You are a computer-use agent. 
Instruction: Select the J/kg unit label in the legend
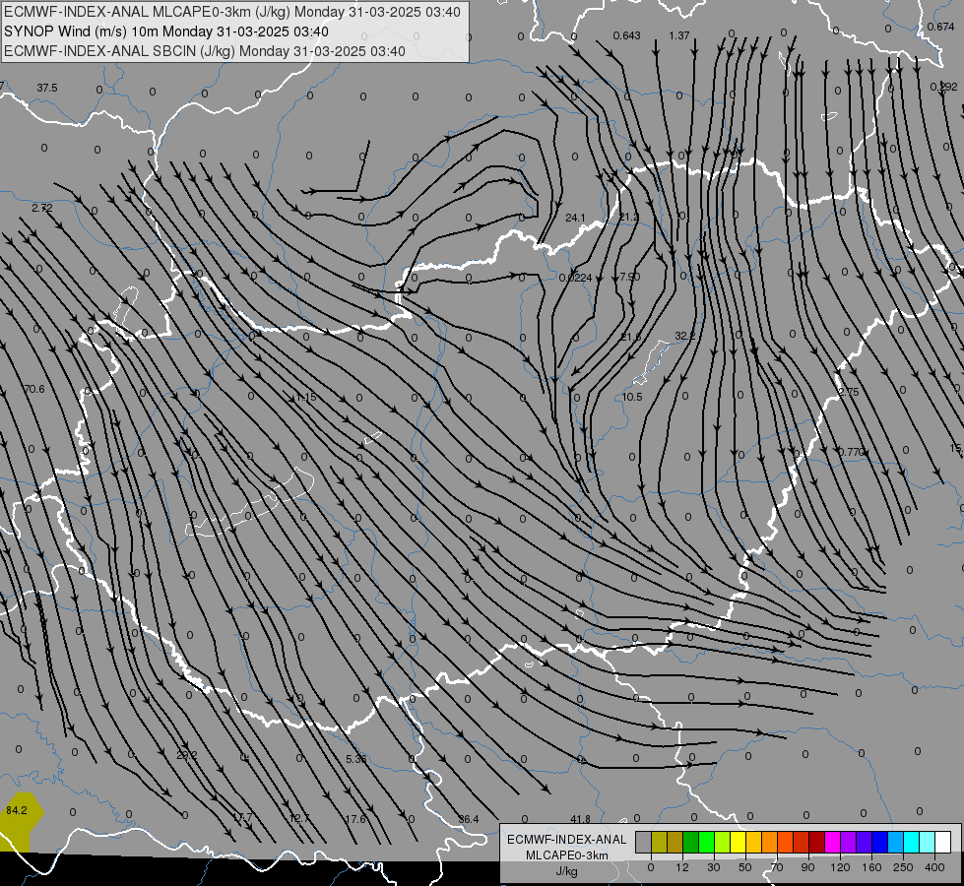566,871
